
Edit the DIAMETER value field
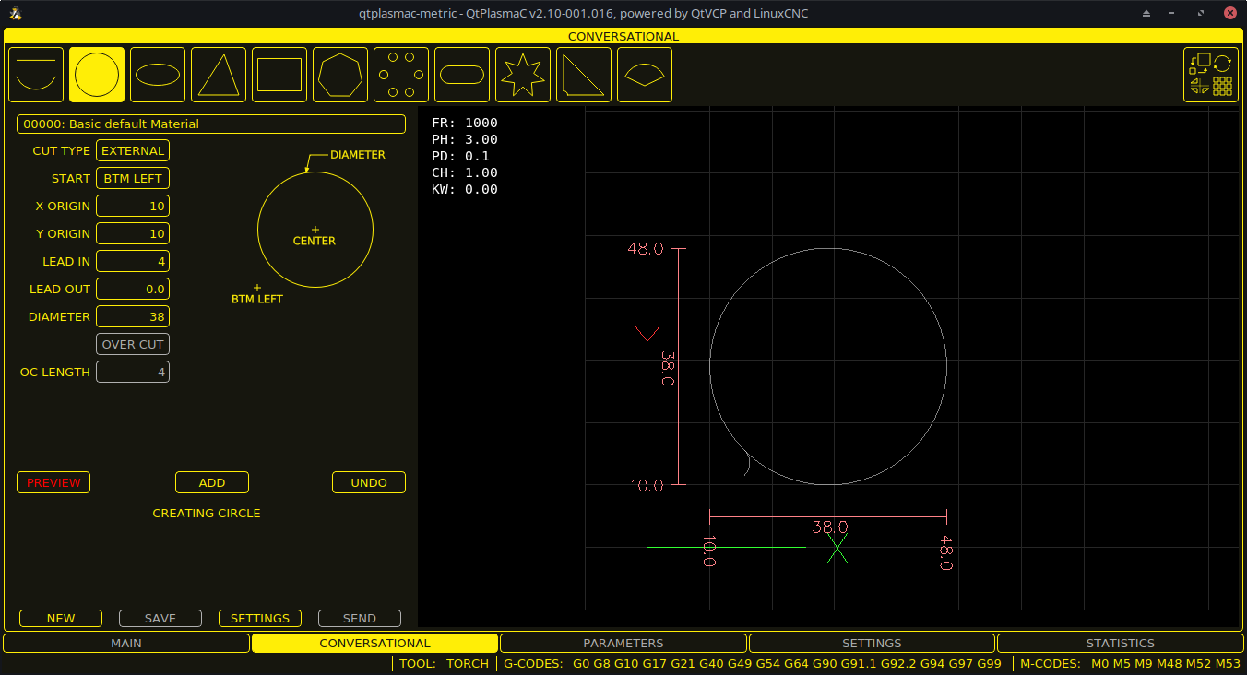click(132, 316)
